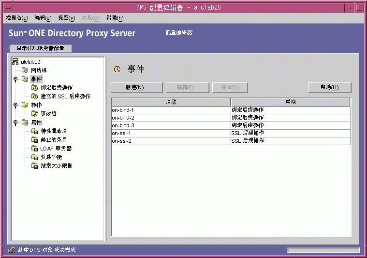The width and height of the screenshot is (367, 258).
Task: Click the alclab20 server root icon
Action: 15,62
